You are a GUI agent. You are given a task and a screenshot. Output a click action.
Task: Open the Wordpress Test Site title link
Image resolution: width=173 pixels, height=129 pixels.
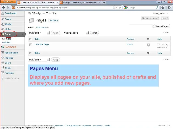pyautogui.click(x=44, y=13)
